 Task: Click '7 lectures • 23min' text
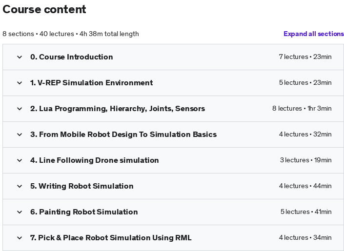tap(305, 57)
